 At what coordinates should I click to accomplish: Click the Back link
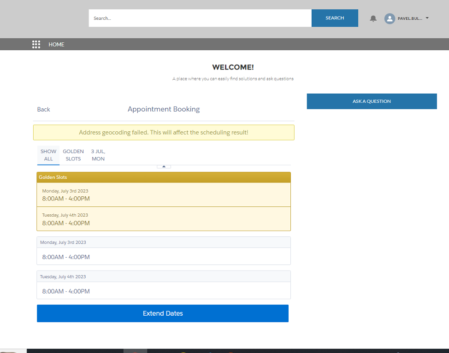pyautogui.click(x=43, y=109)
